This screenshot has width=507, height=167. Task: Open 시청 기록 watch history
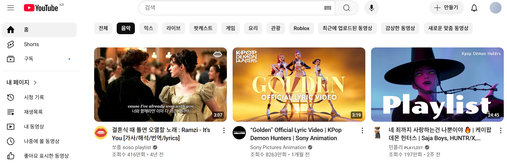click(39, 97)
